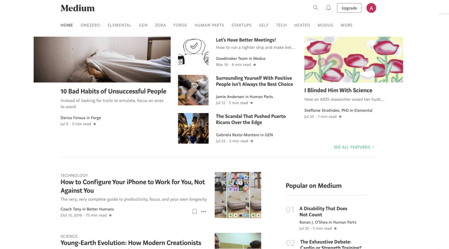Image resolution: width=449 pixels, height=249 pixels.
Task: Open three-dot options for iPhone article
Action: pyautogui.click(x=203, y=211)
